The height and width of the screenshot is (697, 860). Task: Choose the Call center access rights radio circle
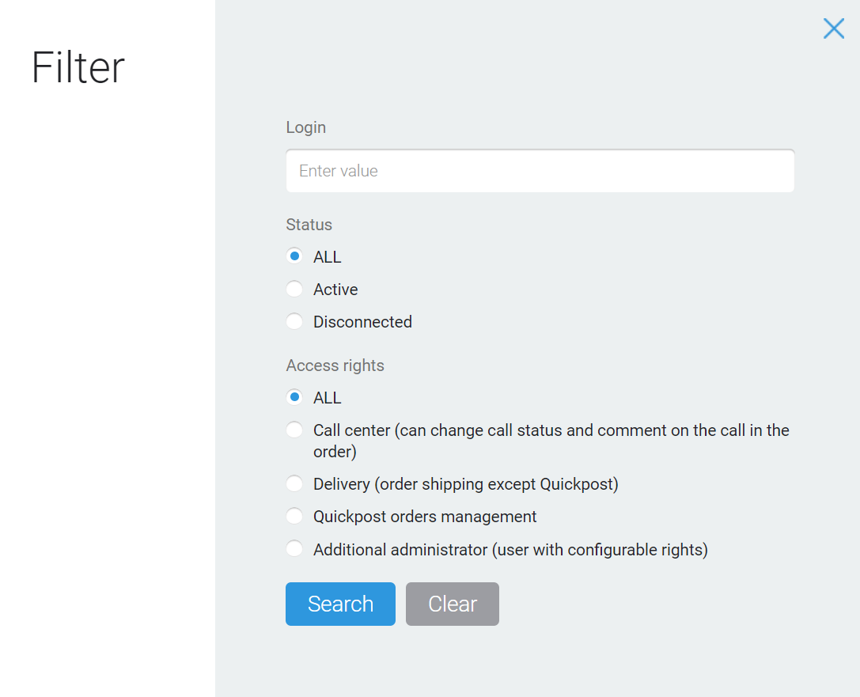[294, 430]
